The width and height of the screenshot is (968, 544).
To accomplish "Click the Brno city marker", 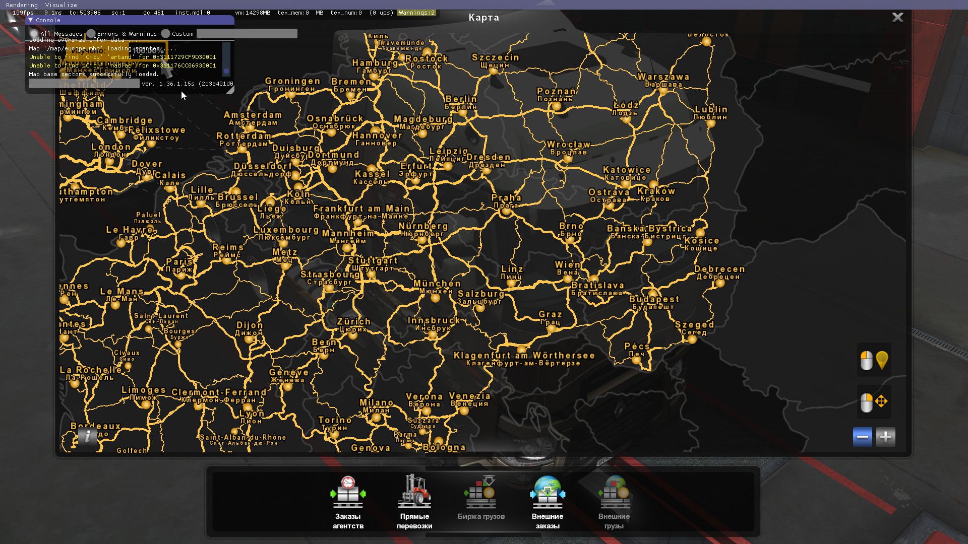I will click(x=571, y=240).
